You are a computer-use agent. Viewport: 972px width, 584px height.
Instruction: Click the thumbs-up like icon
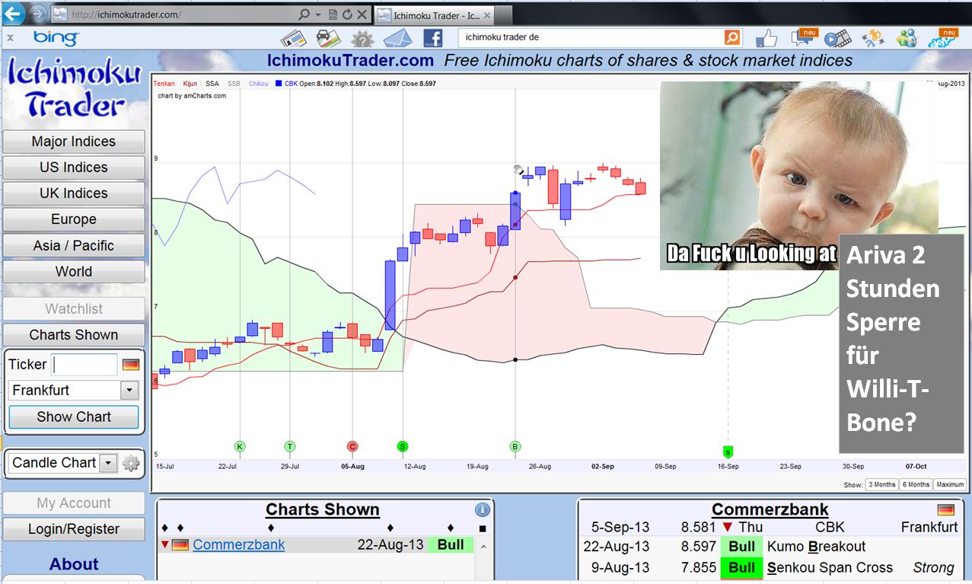(766, 38)
